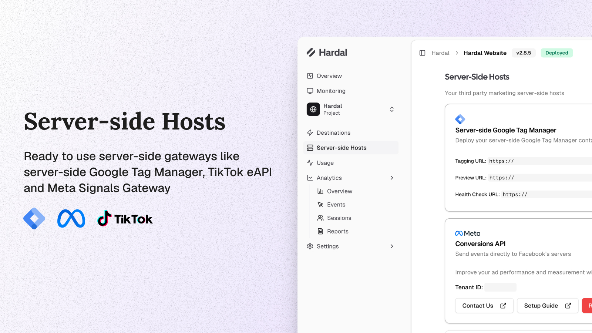Image resolution: width=592 pixels, height=333 pixels.
Task: Click the Hardal logo in the sidebar
Action: point(327,53)
